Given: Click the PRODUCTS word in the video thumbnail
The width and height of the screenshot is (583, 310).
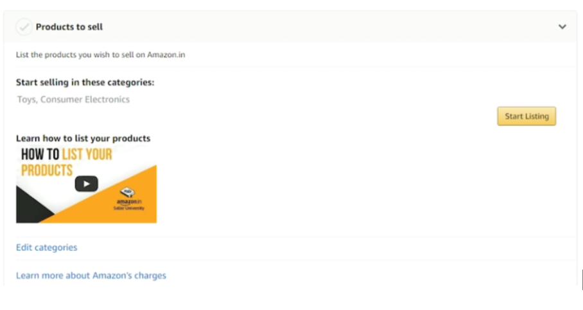Looking at the screenshot, I should [47, 170].
